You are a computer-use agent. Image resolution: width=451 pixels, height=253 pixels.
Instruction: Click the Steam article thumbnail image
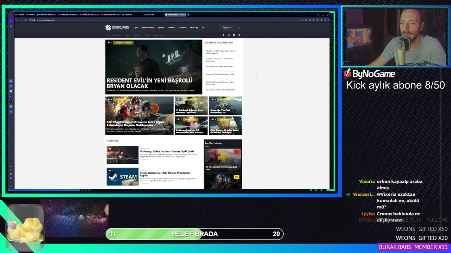[x=123, y=177]
